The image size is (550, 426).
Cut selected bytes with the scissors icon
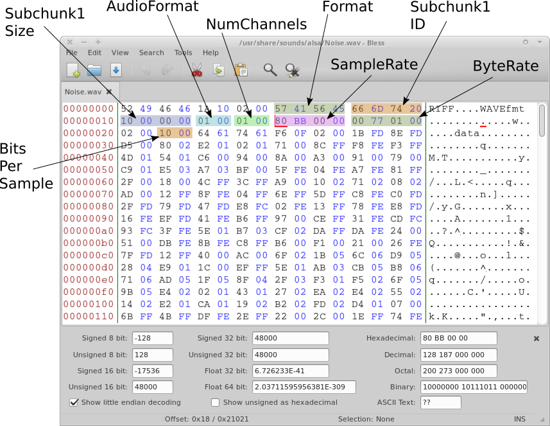pos(196,71)
